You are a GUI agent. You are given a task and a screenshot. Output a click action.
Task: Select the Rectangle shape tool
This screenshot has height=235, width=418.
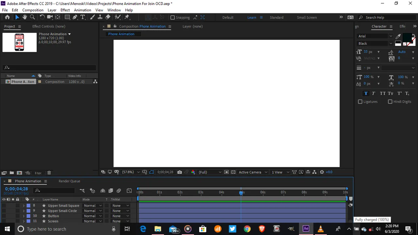pyautogui.click(x=67, y=17)
